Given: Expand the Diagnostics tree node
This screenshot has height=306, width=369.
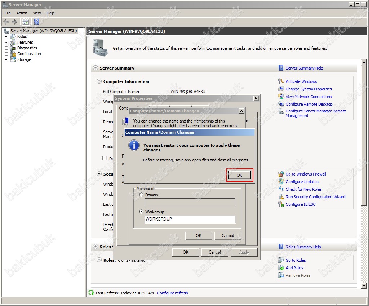Looking at the screenshot, I should point(6,48).
